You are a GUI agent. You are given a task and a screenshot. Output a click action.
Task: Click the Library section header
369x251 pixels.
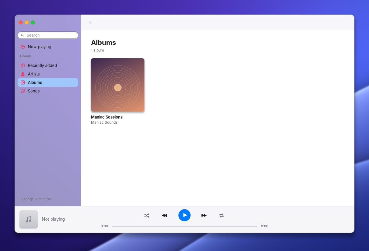tap(25, 56)
